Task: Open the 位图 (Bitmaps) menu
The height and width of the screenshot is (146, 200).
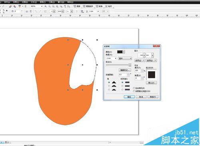Action: pyautogui.click(x=25, y=2)
